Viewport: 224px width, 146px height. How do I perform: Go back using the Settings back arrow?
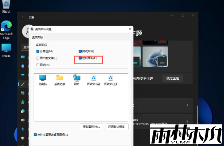(23, 17)
